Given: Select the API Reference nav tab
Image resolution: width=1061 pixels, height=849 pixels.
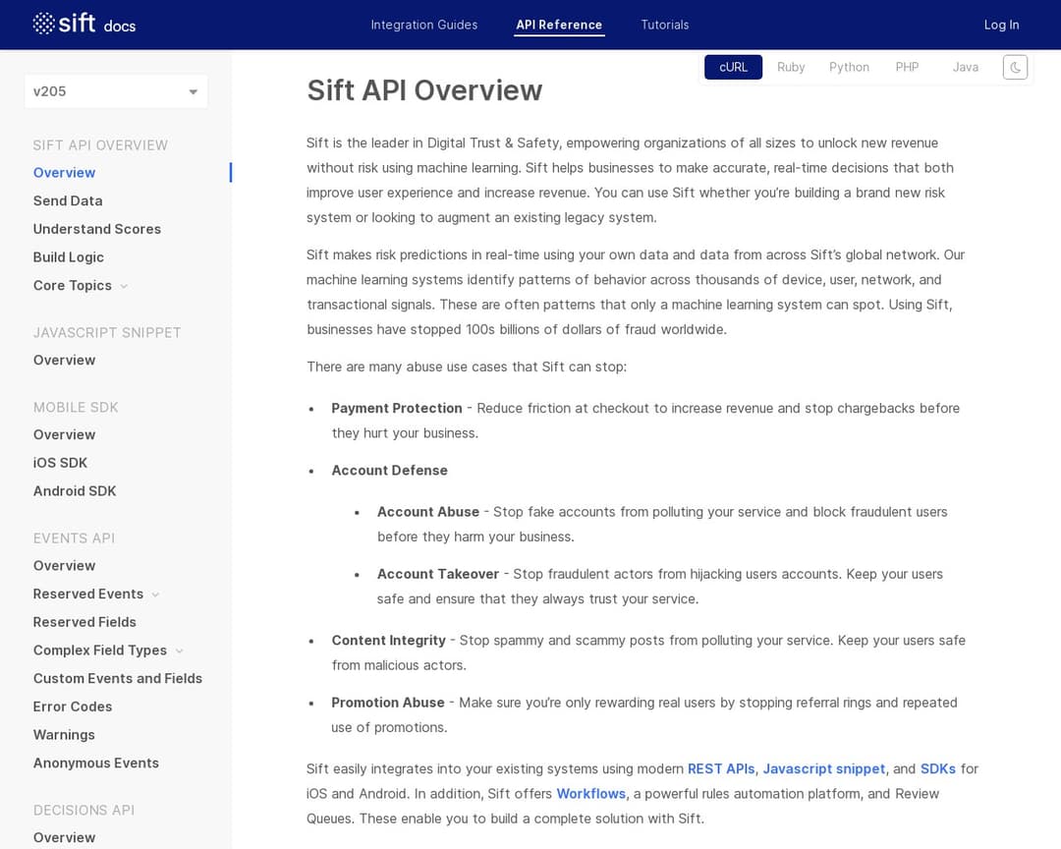Looking at the screenshot, I should pyautogui.click(x=559, y=25).
